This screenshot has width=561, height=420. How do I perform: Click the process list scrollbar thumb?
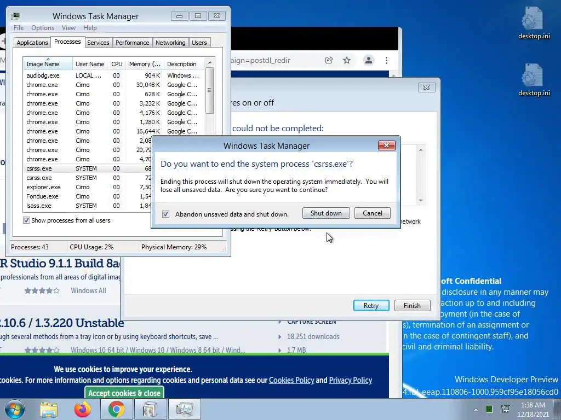[x=210, y=90]
